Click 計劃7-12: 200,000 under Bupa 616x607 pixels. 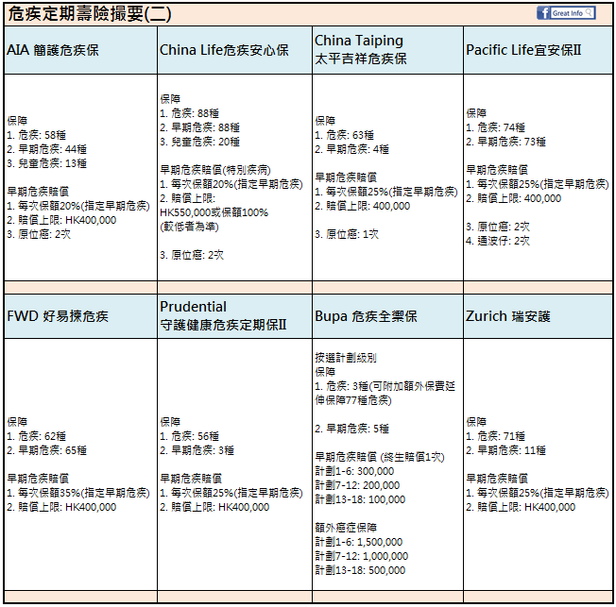coord(357,485)
